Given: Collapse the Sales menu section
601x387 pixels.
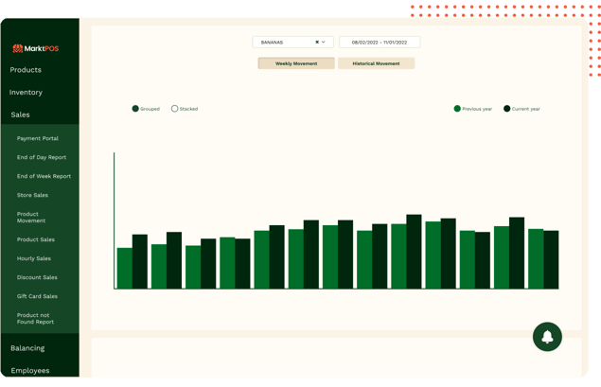Looking at the screenshot, I should (x=20, y=114).
